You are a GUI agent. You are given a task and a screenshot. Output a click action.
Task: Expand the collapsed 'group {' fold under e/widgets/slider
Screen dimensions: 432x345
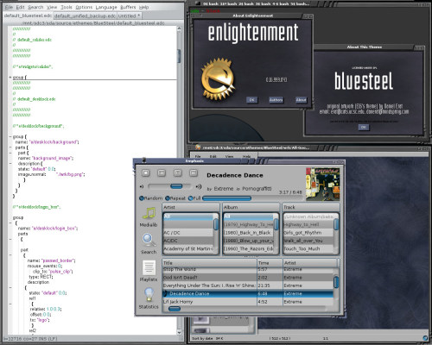(x=10, y=78)
